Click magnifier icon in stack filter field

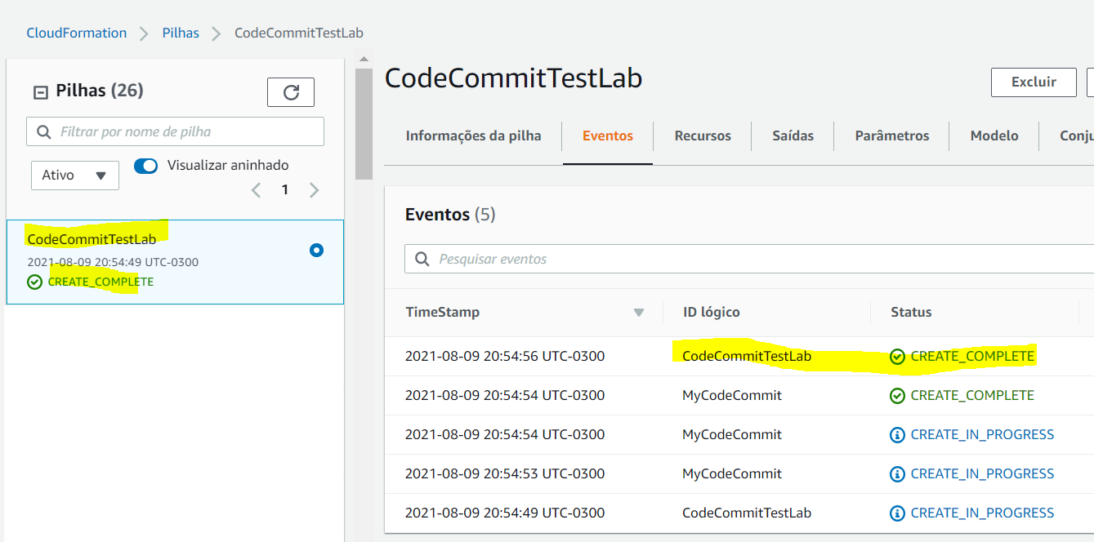tap(44, 131)
